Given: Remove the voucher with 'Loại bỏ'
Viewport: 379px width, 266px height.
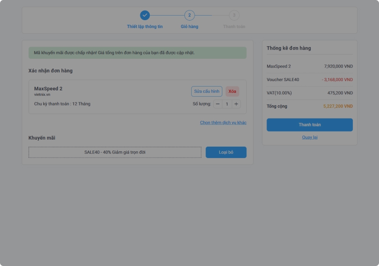Looking at the screenshot, I should coord(226,152).
